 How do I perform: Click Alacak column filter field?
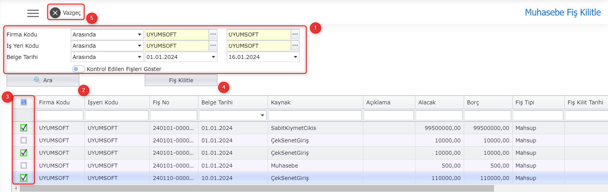(439, 115)
